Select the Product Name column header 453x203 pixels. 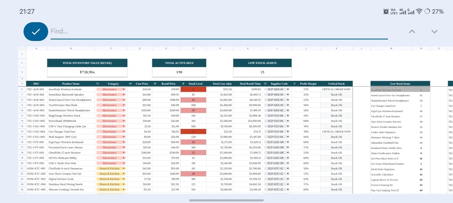(x=71, y=84)
